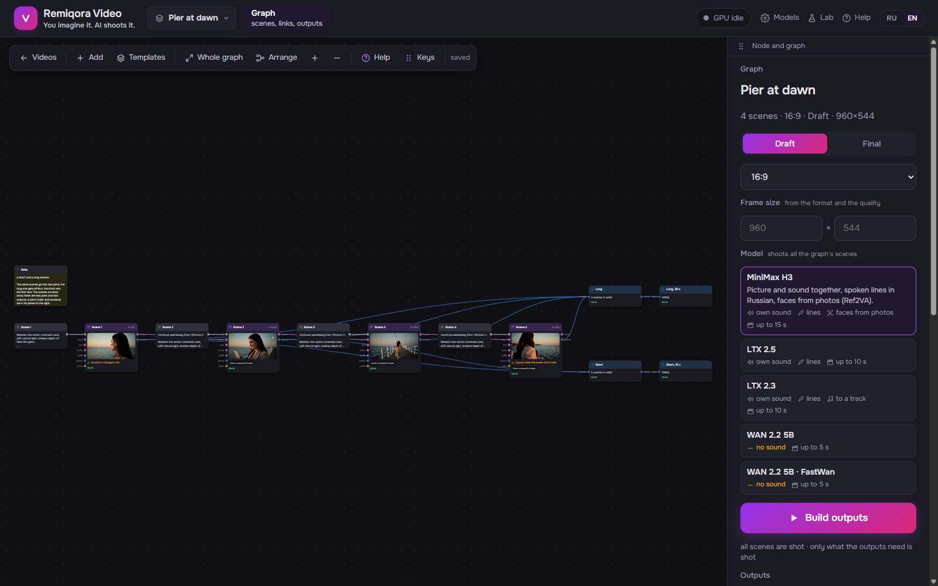This screenshot has width=938, height=586.
Task: Click the frame width field showing 960
Action: coord(781,228)
